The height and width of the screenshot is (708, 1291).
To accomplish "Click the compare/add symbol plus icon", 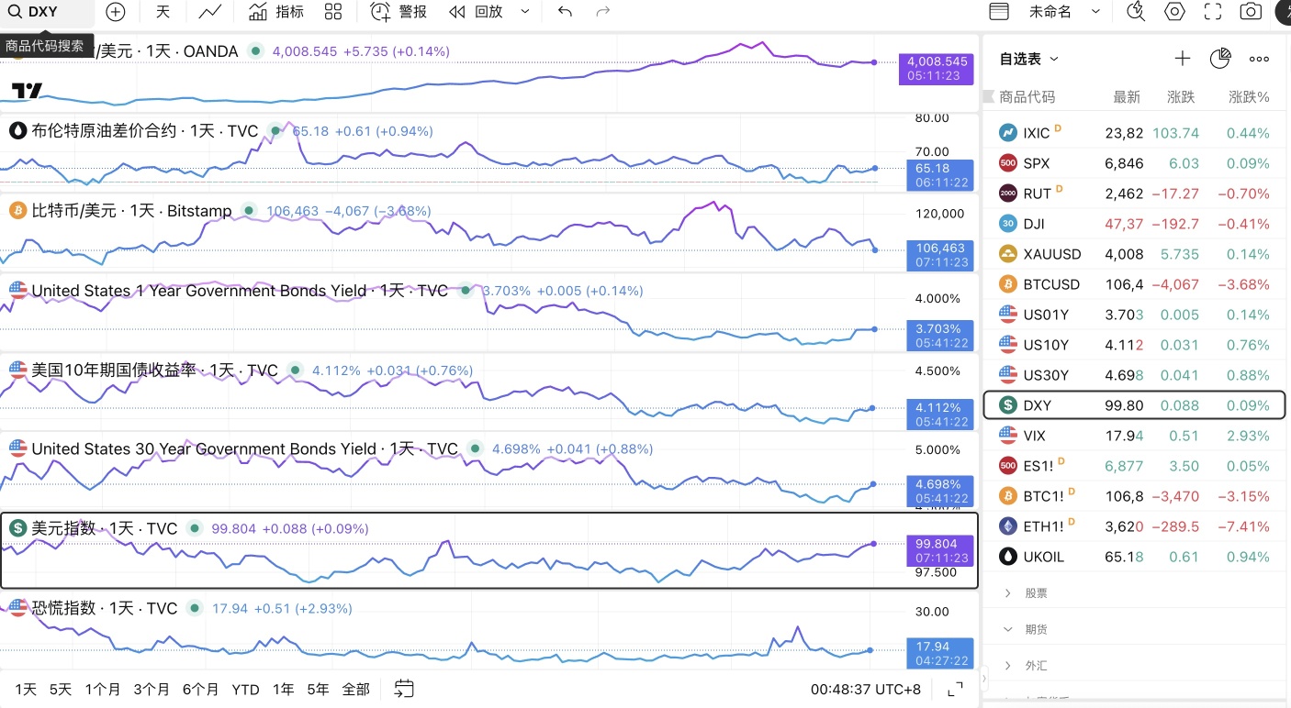I will pyautogui.click(x=115, y=12).
